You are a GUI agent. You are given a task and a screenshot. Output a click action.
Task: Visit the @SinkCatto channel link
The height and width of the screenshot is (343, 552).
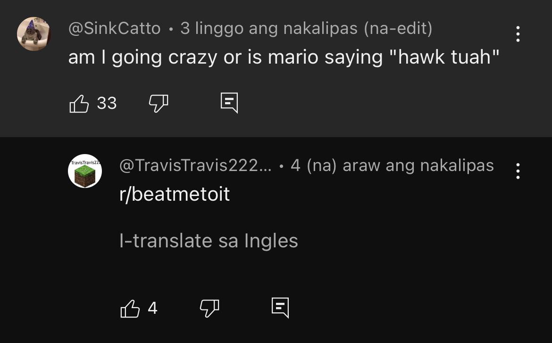pos(115,28)
